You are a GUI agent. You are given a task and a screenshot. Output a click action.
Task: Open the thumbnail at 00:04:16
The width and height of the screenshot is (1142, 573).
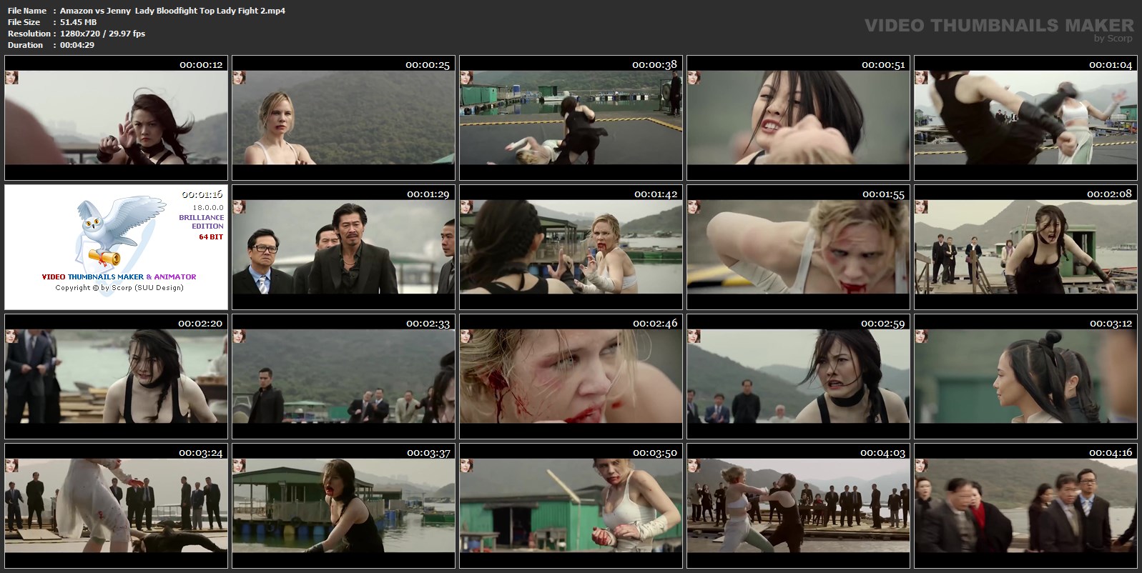1025,506
